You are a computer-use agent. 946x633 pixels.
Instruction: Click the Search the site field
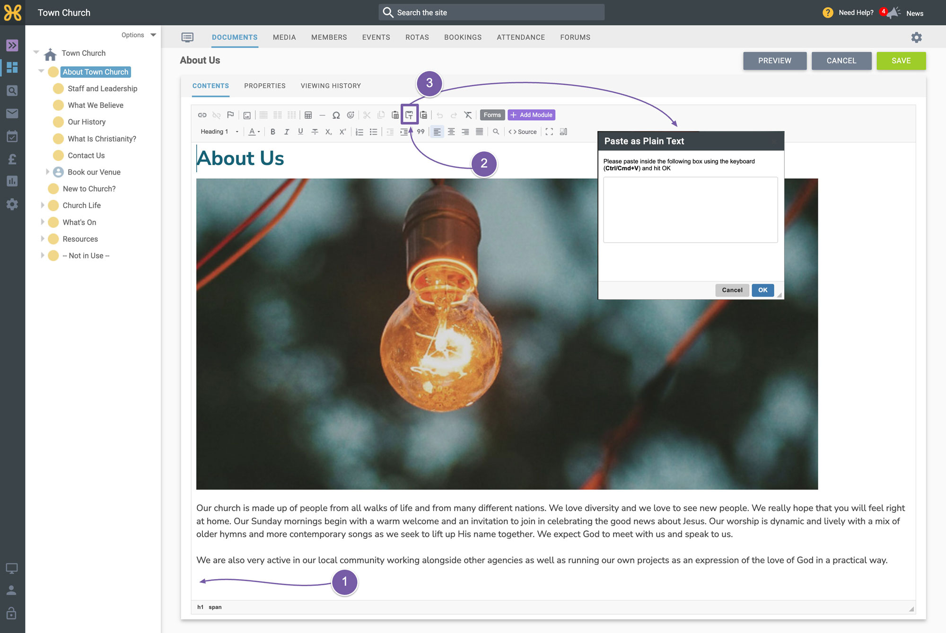(x=491, y=12)
